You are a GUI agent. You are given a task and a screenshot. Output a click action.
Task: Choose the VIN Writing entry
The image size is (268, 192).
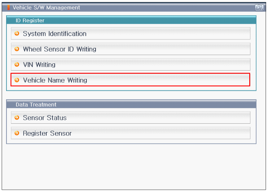pyautogui.click(x=39, y=65)
